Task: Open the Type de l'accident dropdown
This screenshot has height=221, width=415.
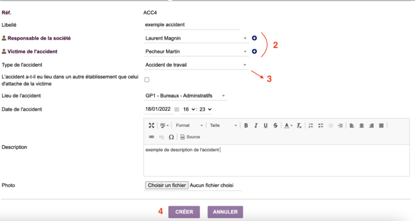Action: click(196, 65)
